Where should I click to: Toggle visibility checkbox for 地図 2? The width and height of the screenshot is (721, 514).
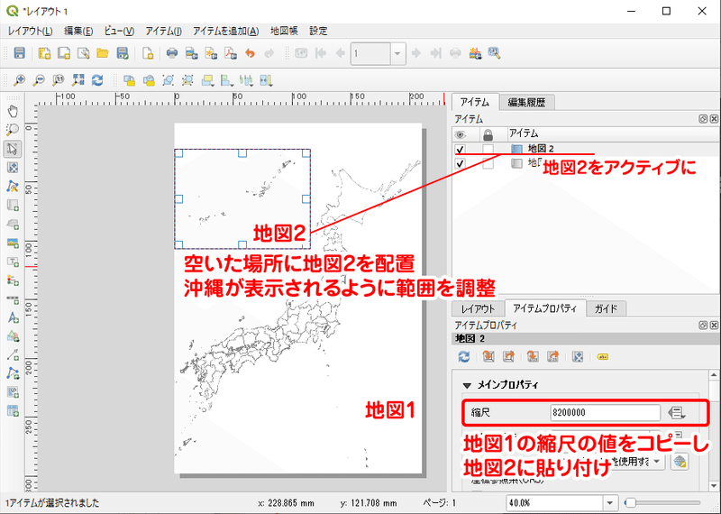tap(460, 149)
